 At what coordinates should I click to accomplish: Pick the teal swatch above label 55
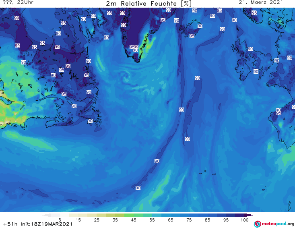(147, 215)
